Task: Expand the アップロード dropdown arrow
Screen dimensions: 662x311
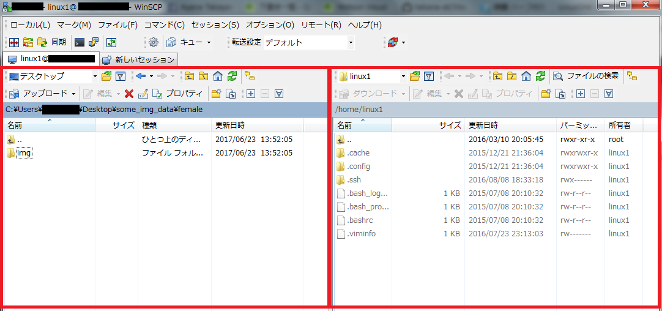Action: click(74, 94)
